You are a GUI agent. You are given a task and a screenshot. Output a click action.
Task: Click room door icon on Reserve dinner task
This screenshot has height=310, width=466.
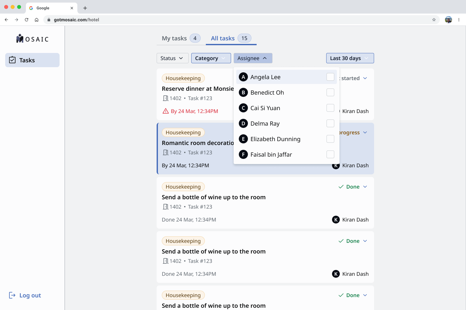(165, 98)
